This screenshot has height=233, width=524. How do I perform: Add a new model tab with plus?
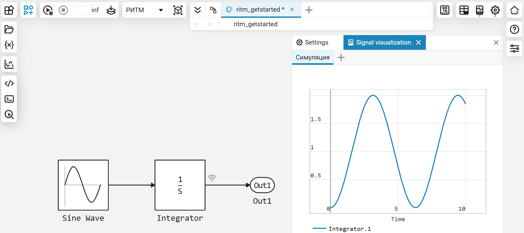309,10
